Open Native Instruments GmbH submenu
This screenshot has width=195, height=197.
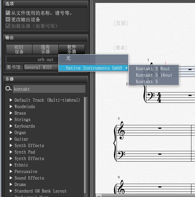coord(94,68)
